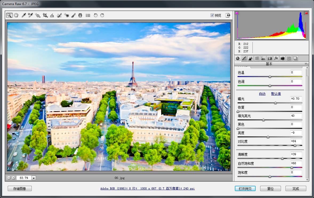The width and height of the screenshot is (314, 198).
Task: Rotate image clockwise
Action: click(102, 15)
